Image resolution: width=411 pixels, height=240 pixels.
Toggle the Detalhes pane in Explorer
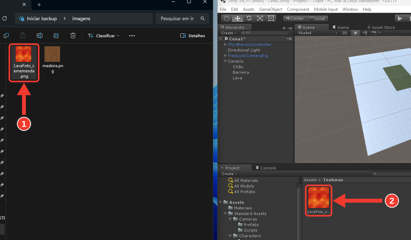click(x=193, y=36)
